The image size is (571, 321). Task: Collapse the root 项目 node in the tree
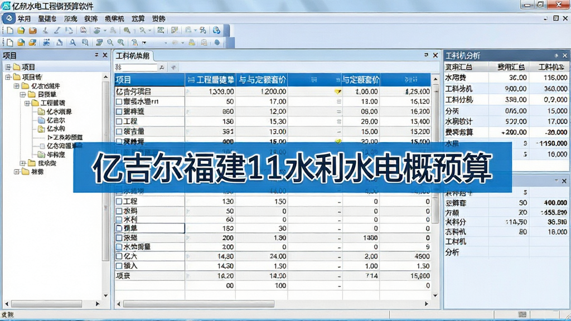coord(8,67)
